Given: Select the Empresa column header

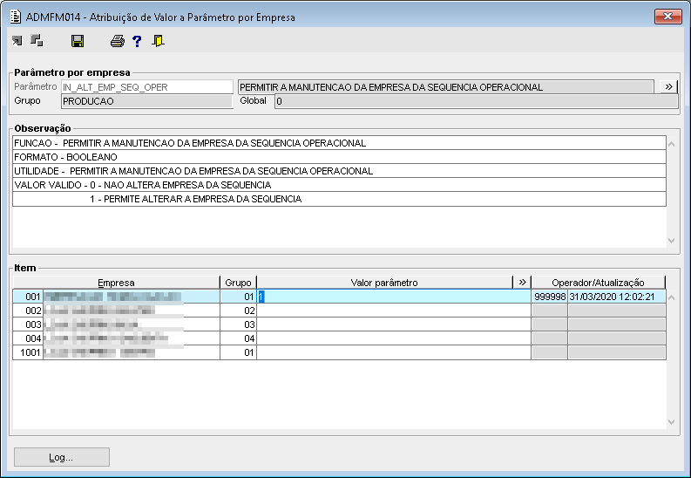Looking at the screenshot, I should pyautogui.click(x=117, y=283).
